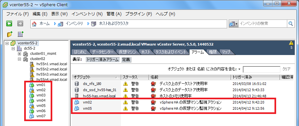Image resolution: width=299 pixels, height=126 pixels.
Task: Click the green back navigation arrow
Action: [9, 23]
